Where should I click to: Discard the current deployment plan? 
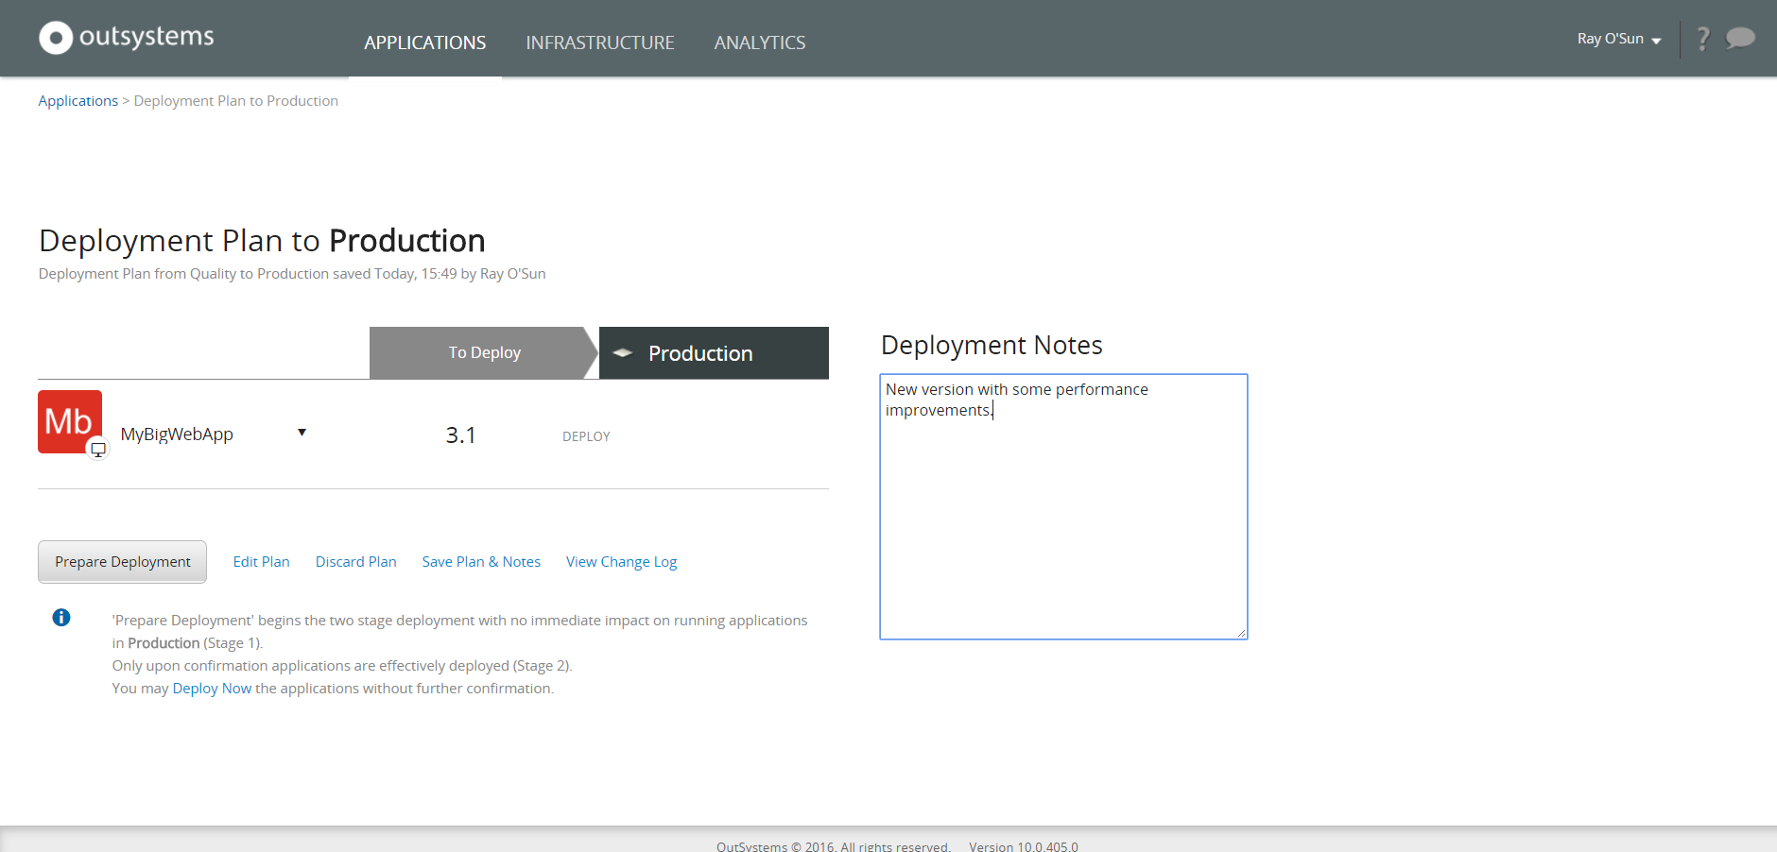(x=355, y=561)
